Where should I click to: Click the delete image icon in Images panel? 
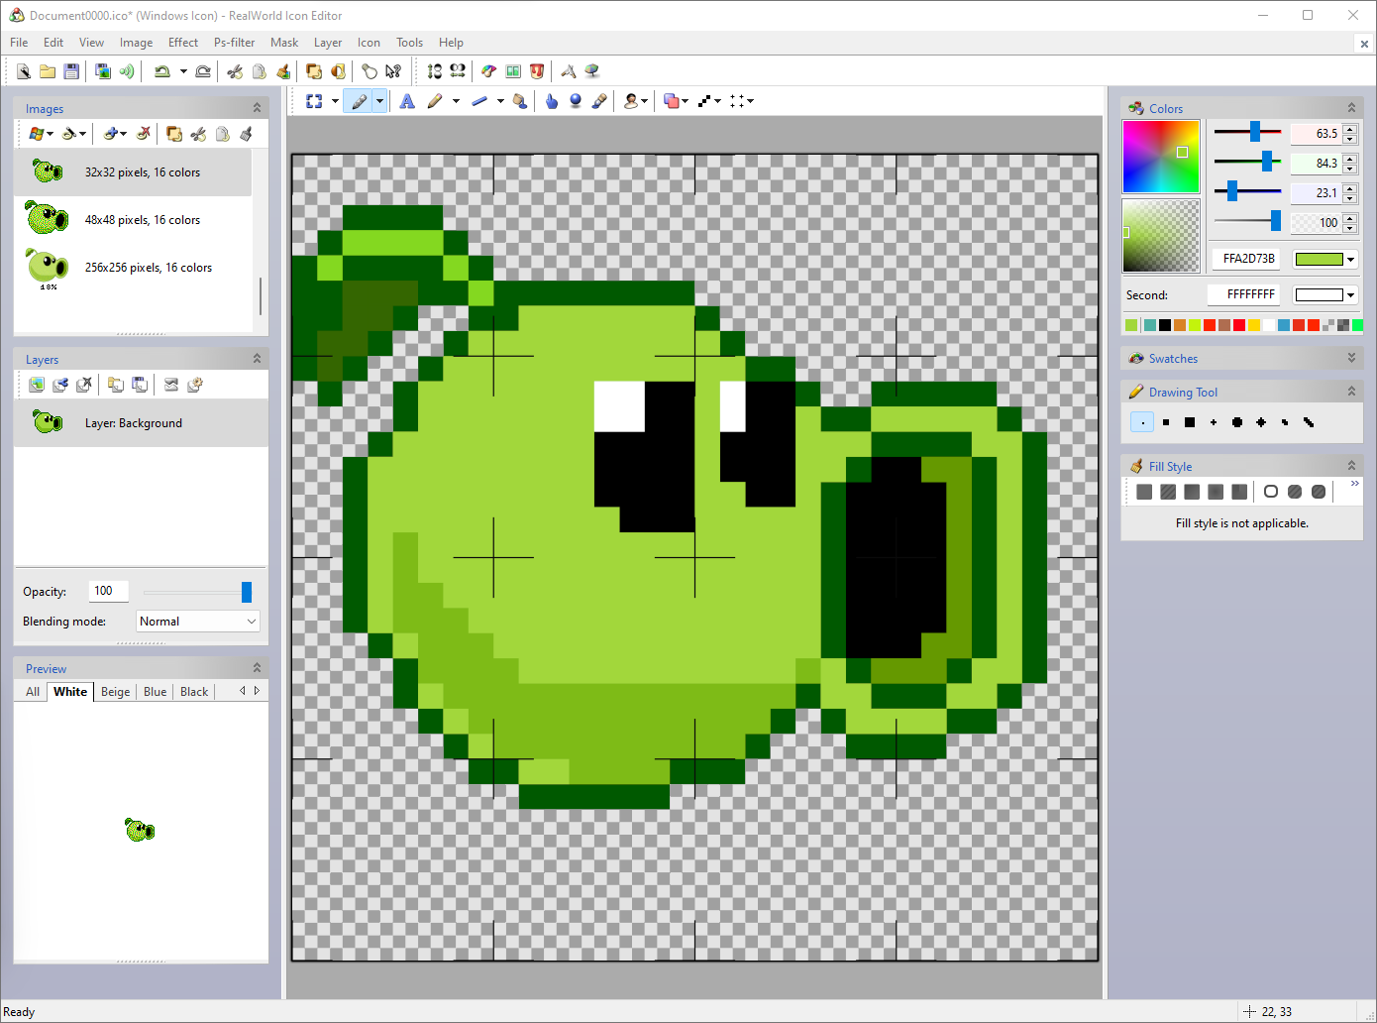(x=144, y=133)
